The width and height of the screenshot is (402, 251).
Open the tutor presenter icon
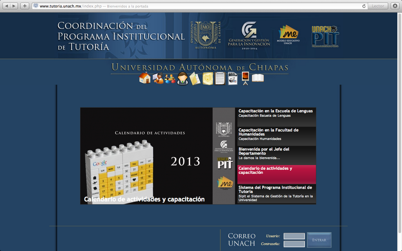158,78
